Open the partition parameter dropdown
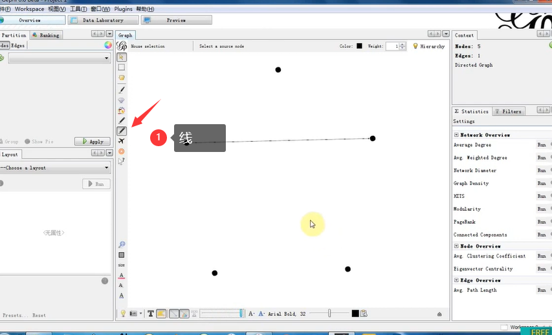The width and height of the screenshot is (552, 335). pos(59,58)
